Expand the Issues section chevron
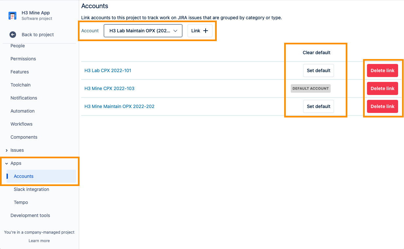The height and width of the screenshot is (249, 404). point(7,150)
